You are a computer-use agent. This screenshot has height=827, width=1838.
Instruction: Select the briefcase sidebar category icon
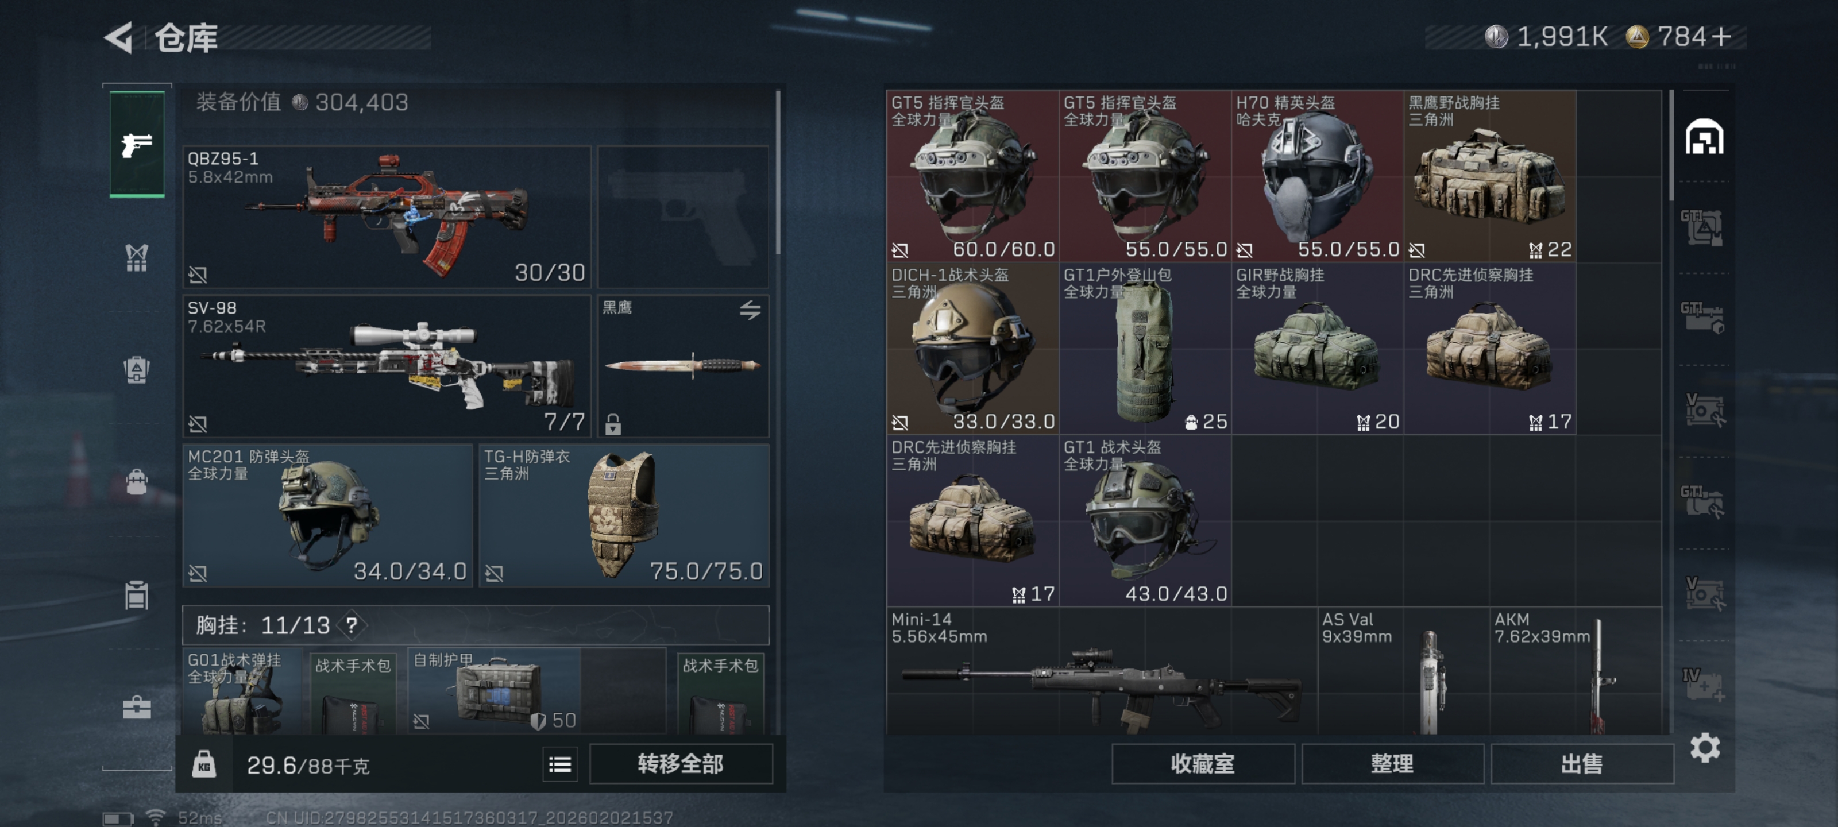136,707
